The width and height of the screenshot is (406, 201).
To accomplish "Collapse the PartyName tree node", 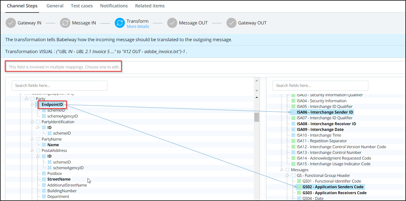I will coord(32,139).
